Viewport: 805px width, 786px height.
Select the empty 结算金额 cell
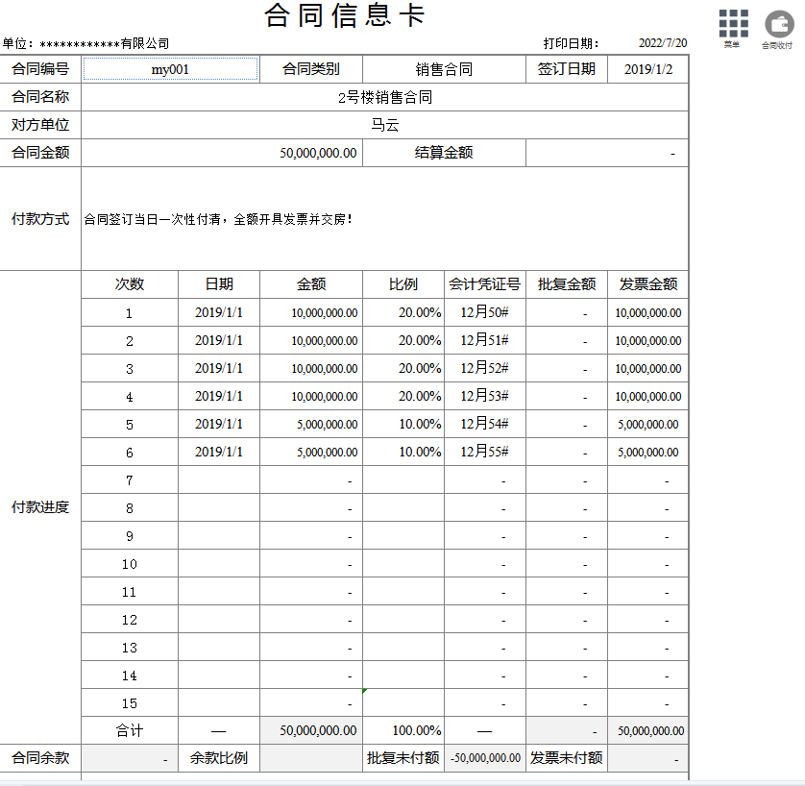tap(606, 152)
